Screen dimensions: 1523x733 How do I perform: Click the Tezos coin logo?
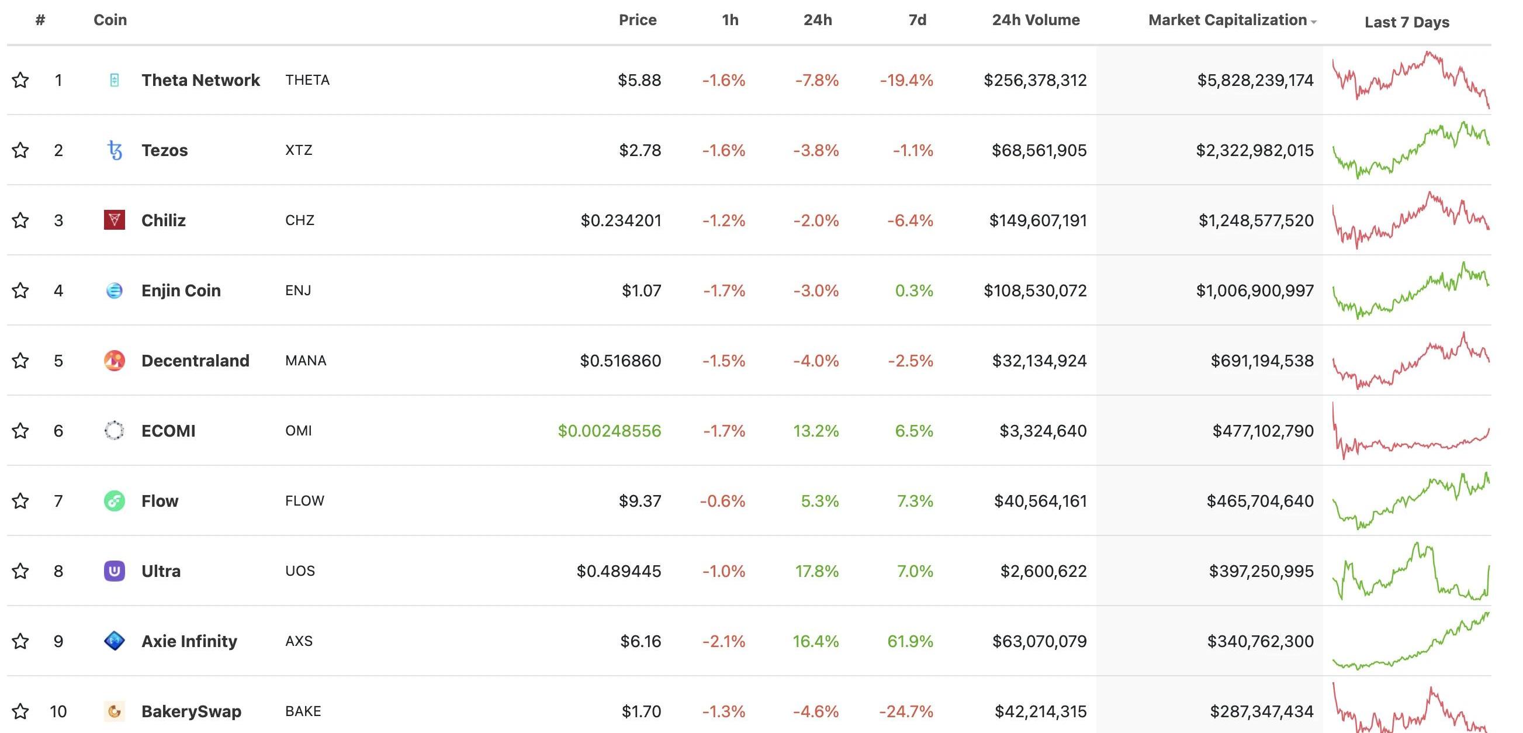coord(114,150)
